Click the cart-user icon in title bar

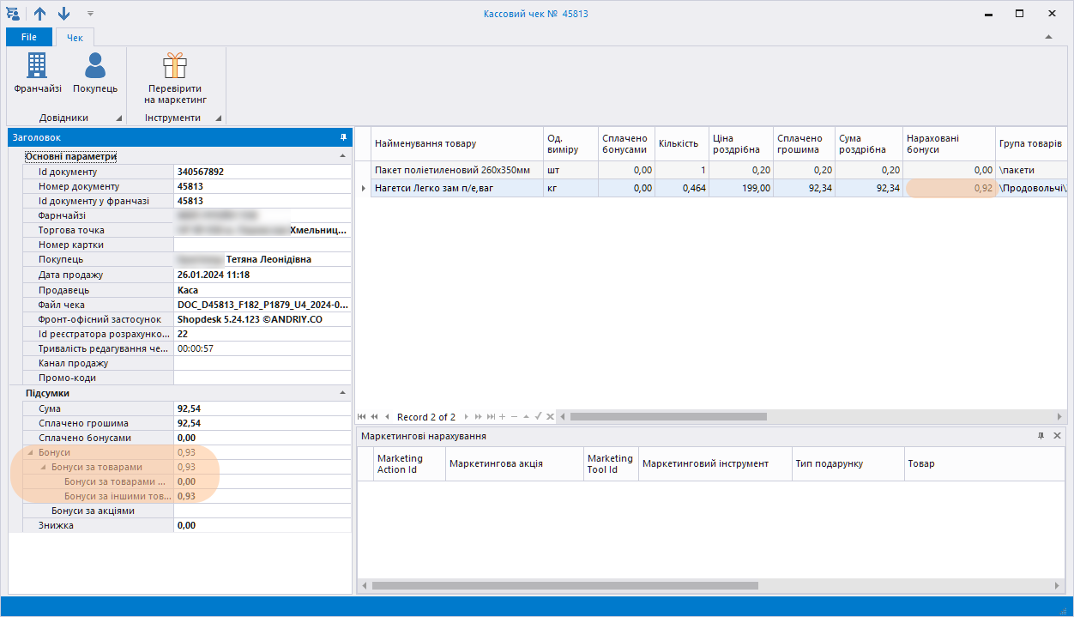pos(13,14)
